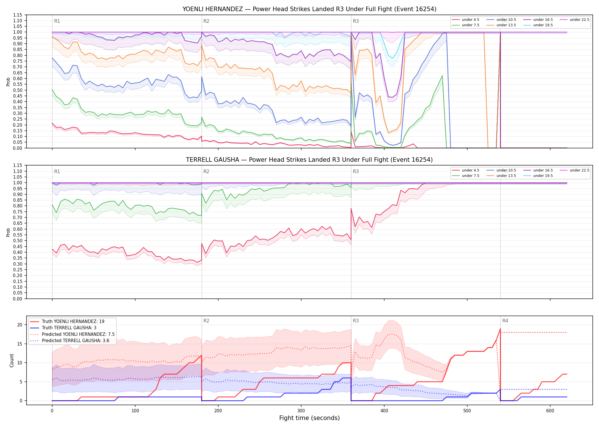
Task: Click the R3 marker in the Gausha chart
Action: point(356,171)
